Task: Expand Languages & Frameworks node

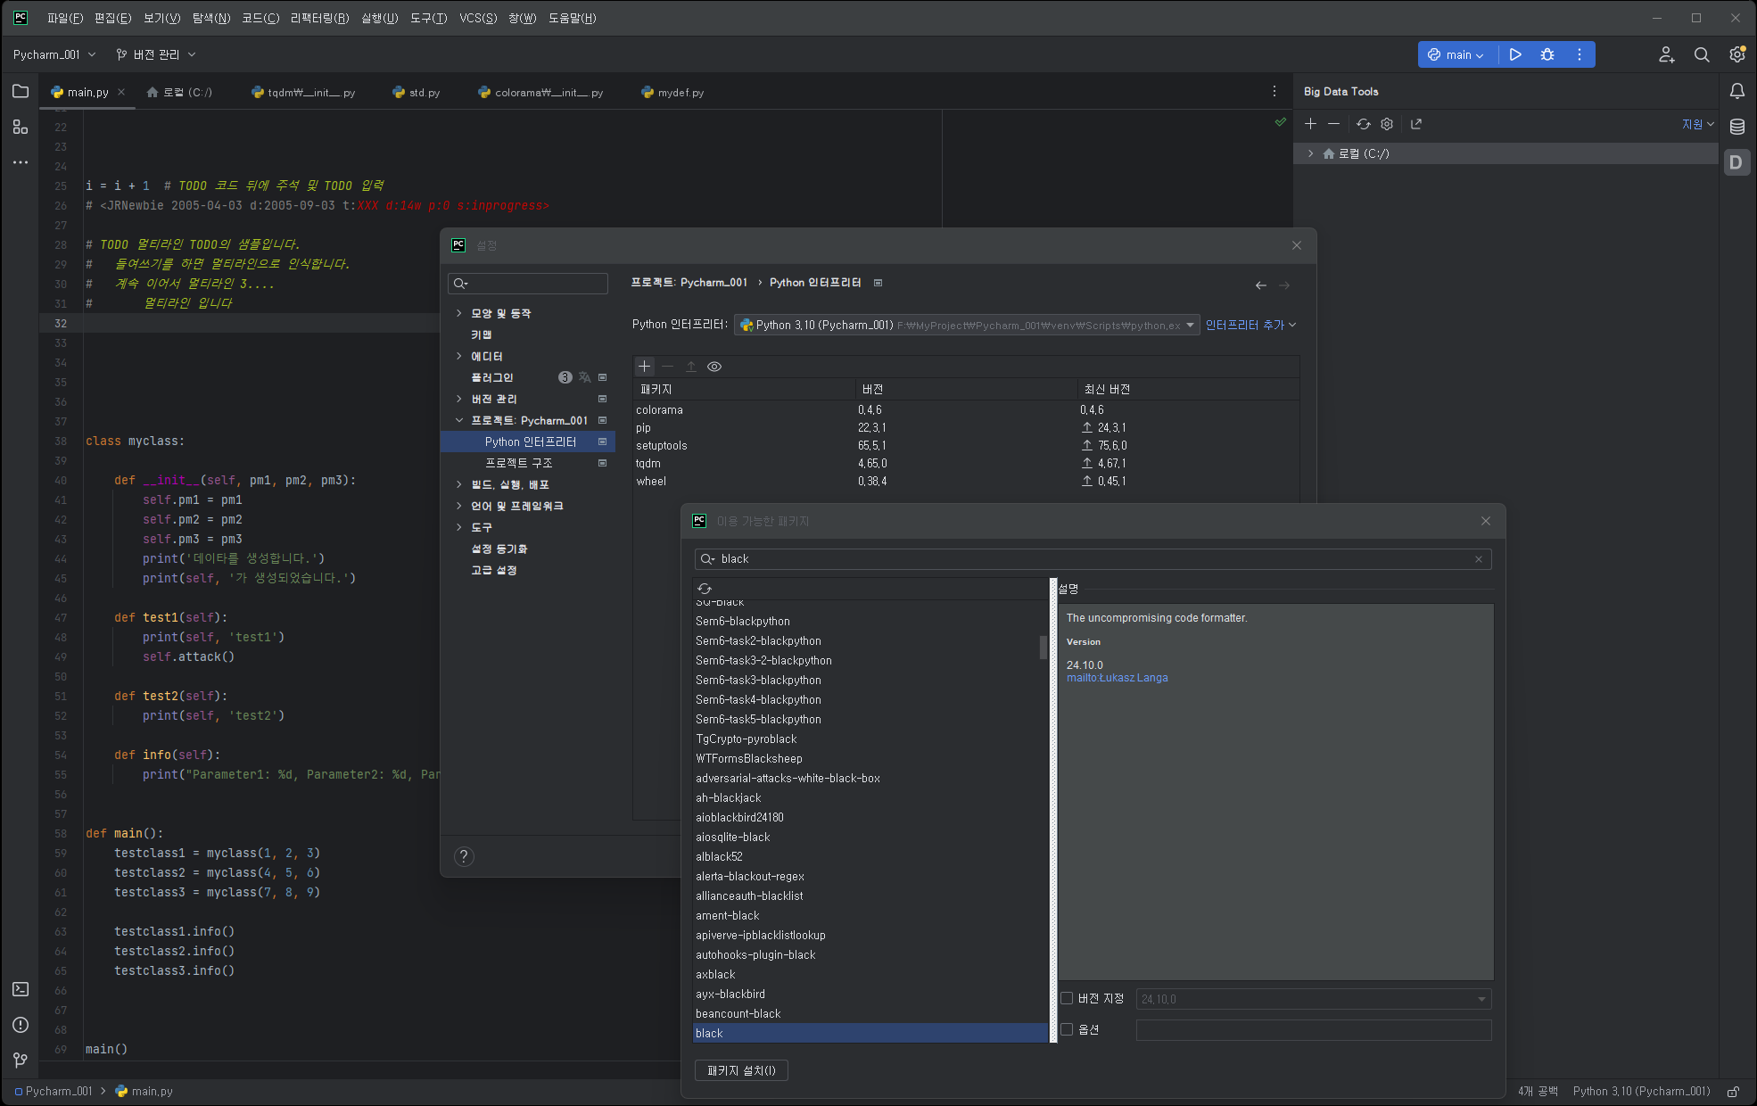Action: 459,506
